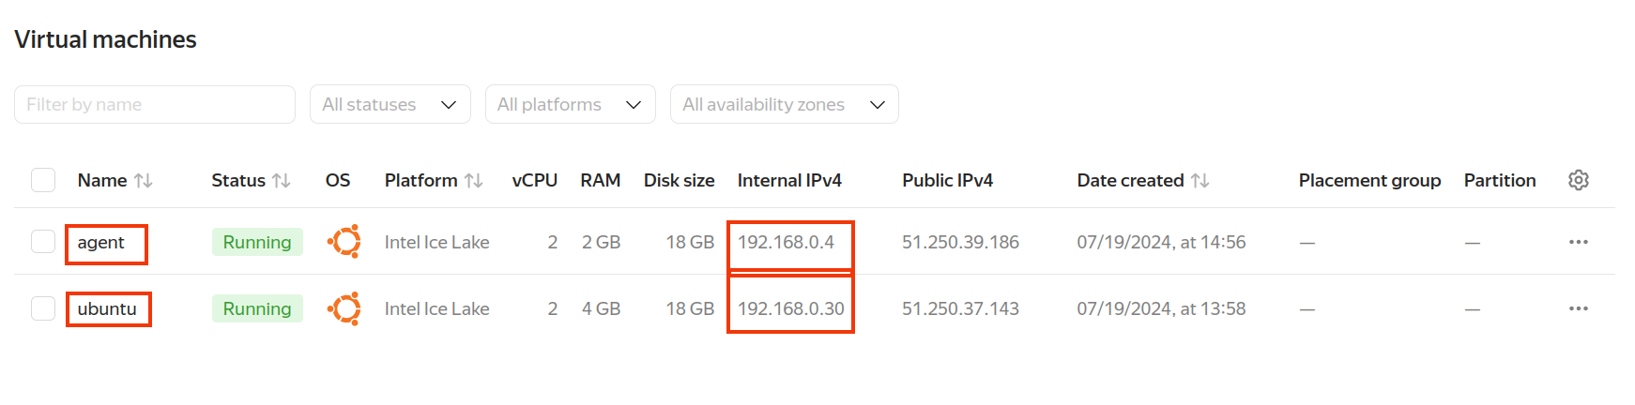
Task: Click Ubuntu OS icon in agent row
Action: coord(344,242)
